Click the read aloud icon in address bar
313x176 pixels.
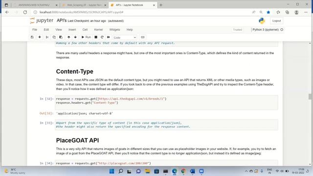[254, 12]
